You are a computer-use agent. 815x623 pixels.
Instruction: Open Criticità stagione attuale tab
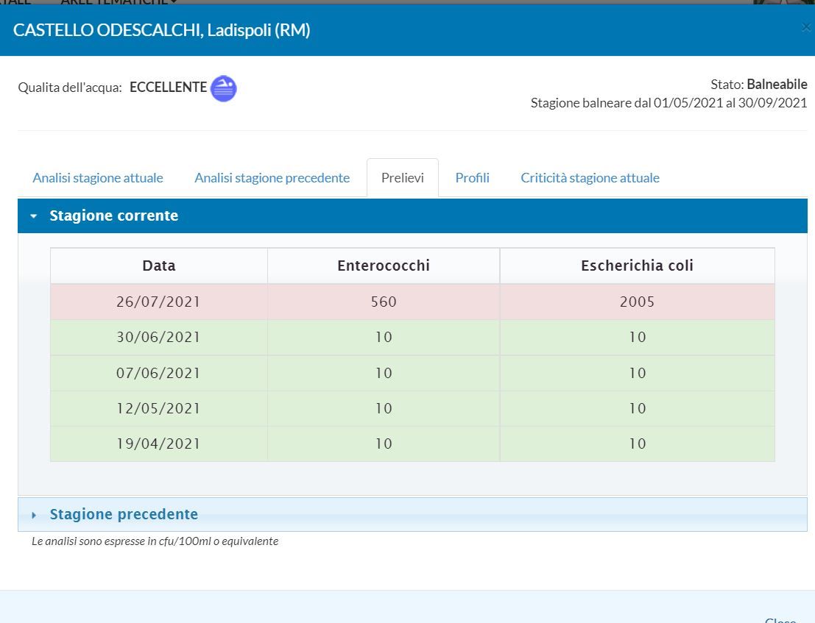click(590, 178)
